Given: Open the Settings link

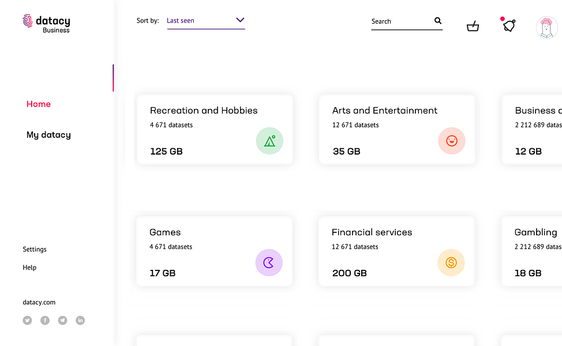Looking at the screenshot, I should click(35, 250).
